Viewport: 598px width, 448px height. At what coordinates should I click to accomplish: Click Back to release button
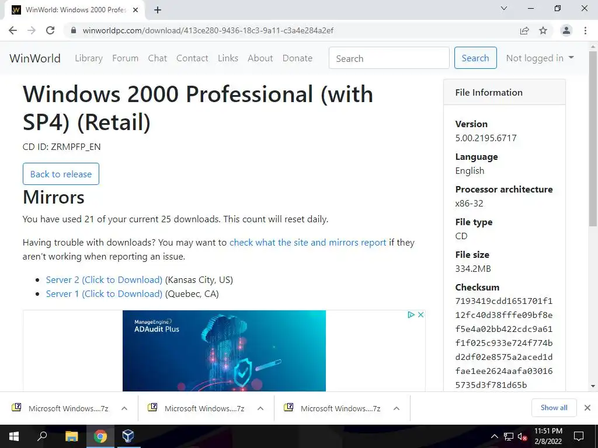pos(61,174)
